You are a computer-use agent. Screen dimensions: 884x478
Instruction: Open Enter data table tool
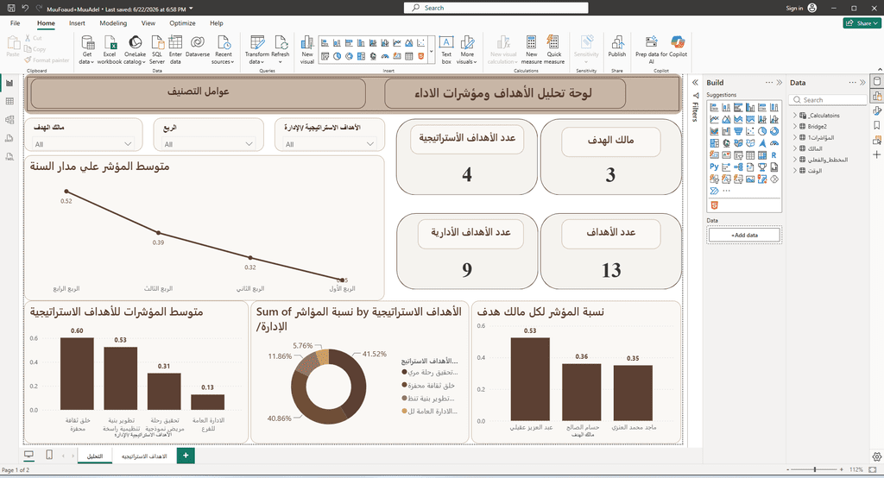pyautogui.click(x=175, y=50)
